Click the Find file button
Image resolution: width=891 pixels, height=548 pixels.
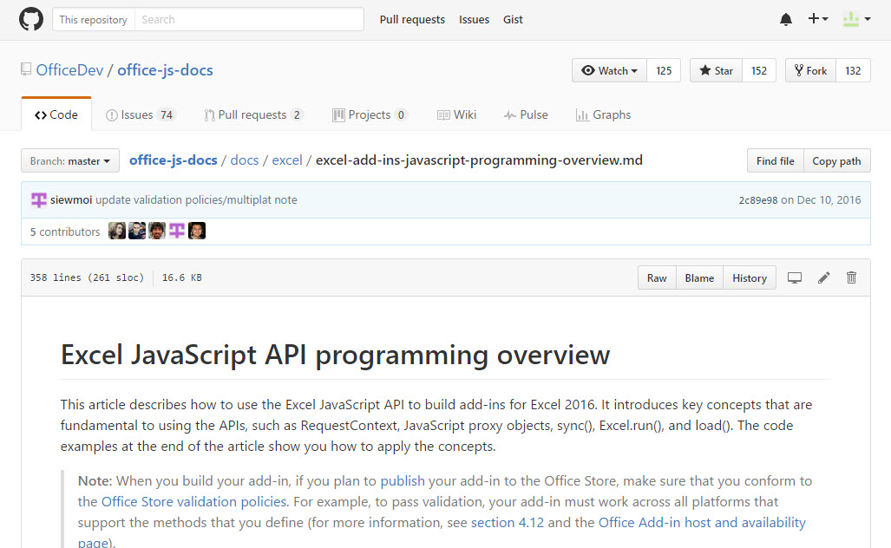[x=775, y=160]
